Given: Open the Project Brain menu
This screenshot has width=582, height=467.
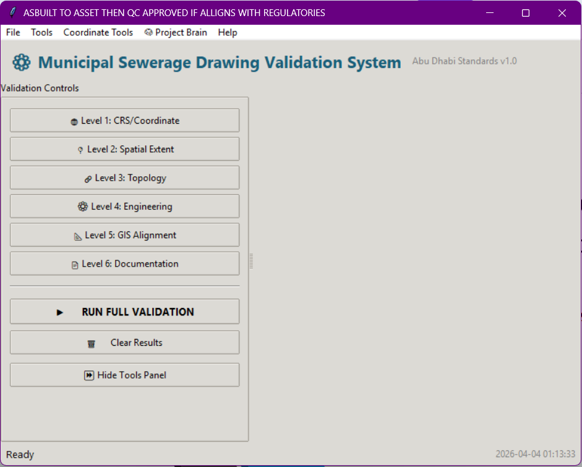Looking at the screenshot, I should click(x=176, y=33).
